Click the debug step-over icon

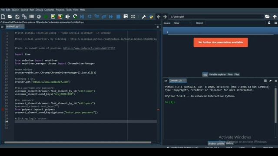coord(89,16)
